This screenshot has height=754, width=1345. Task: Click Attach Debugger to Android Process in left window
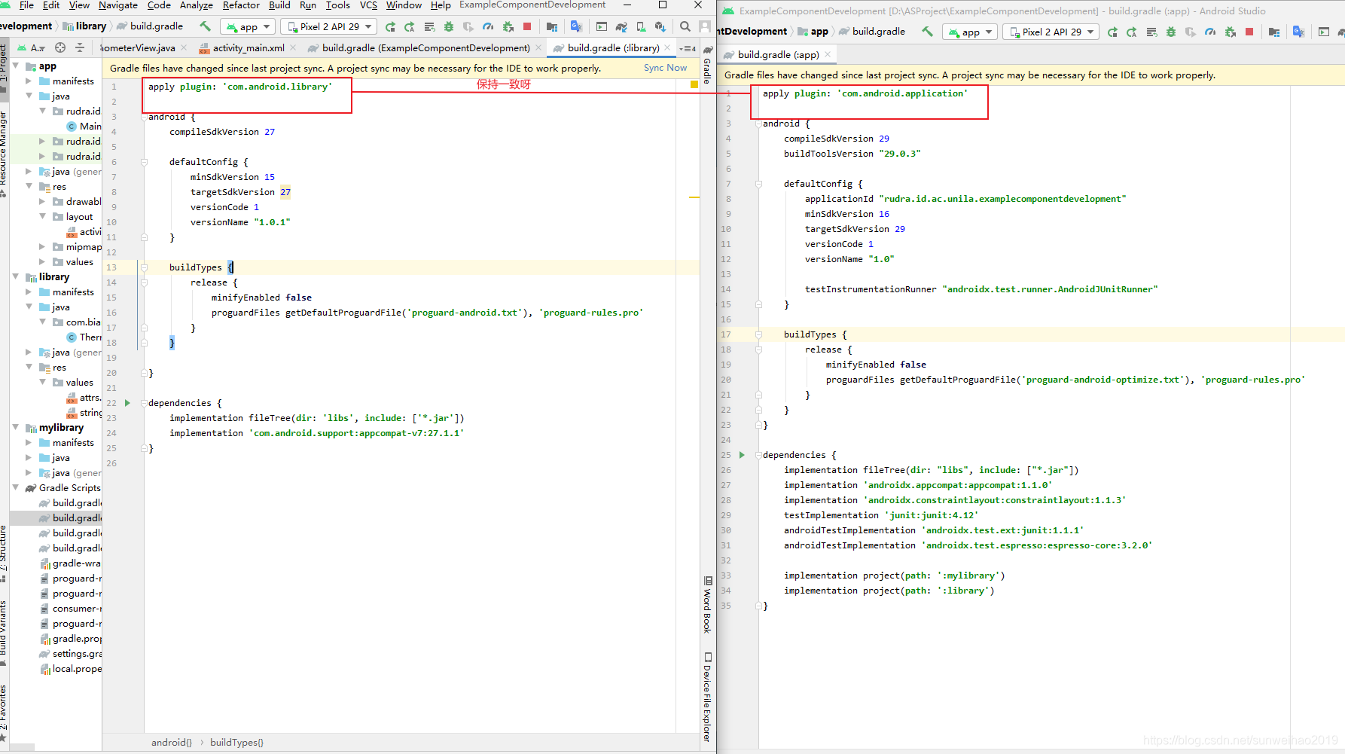click(x=508, y=26)
